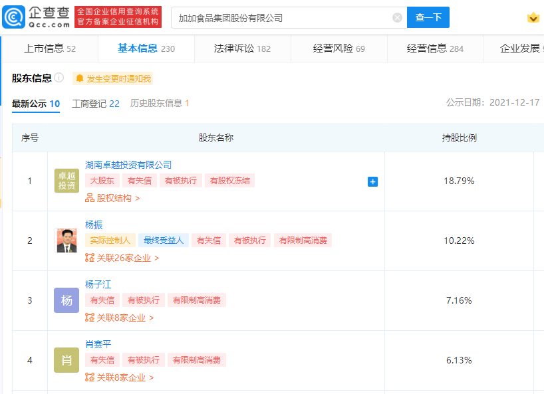
Task: Click the 大股东 tag on 湖南卓越投资
Action: (x=102, y=181)
